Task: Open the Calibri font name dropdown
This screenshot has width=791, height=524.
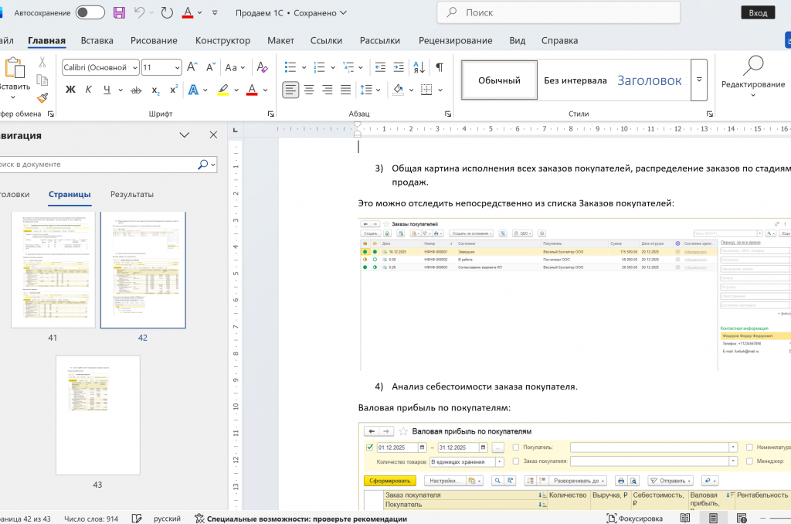Action: click(x=134, y=67)
